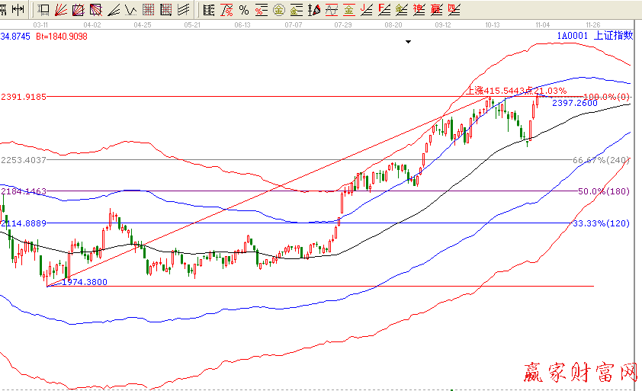Image resolution: width=642 pixels, height=391 pixels.
Task: Click the parallel channel lines tool
Action: (x=182, y=10)
